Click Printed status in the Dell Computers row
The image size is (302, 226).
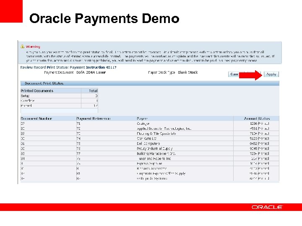[263, 144]
